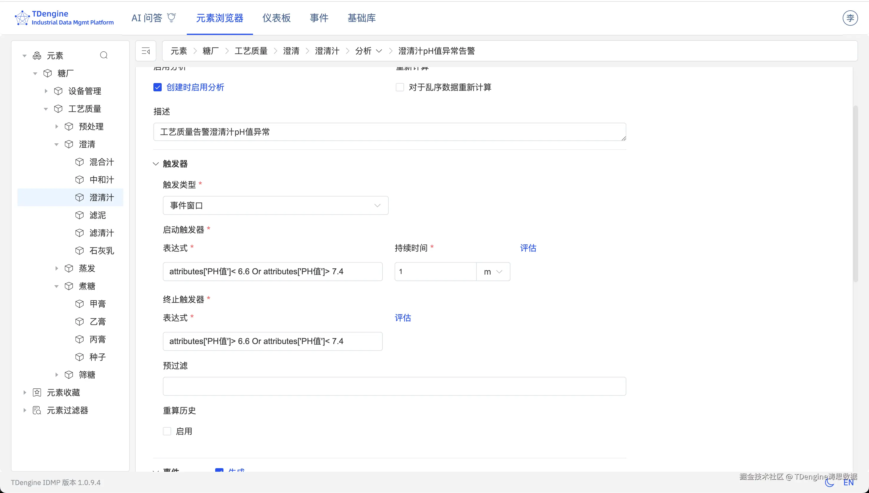The image size is (869, 493).
Task: Switch to the 事件 tab
Action: point(319,18)
